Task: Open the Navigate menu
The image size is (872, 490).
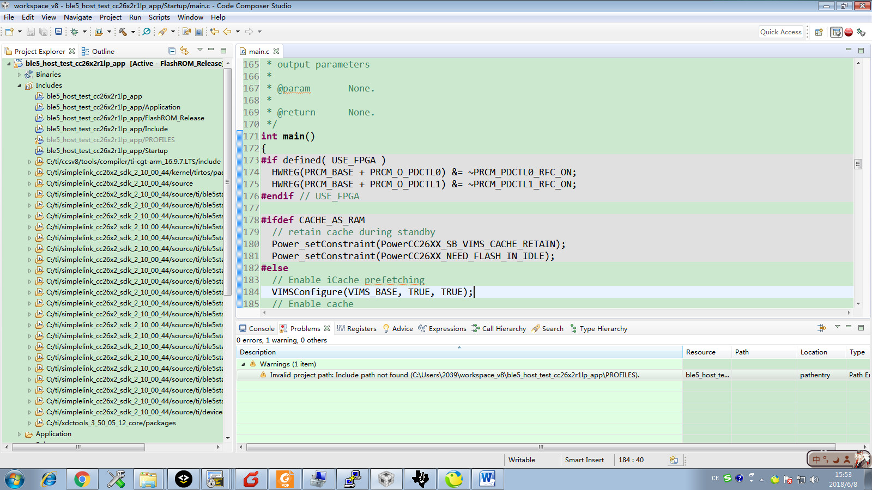Action: click(x=78, y=17)
